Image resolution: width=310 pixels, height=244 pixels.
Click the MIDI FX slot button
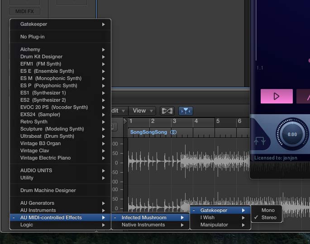(x=25, y=11)
